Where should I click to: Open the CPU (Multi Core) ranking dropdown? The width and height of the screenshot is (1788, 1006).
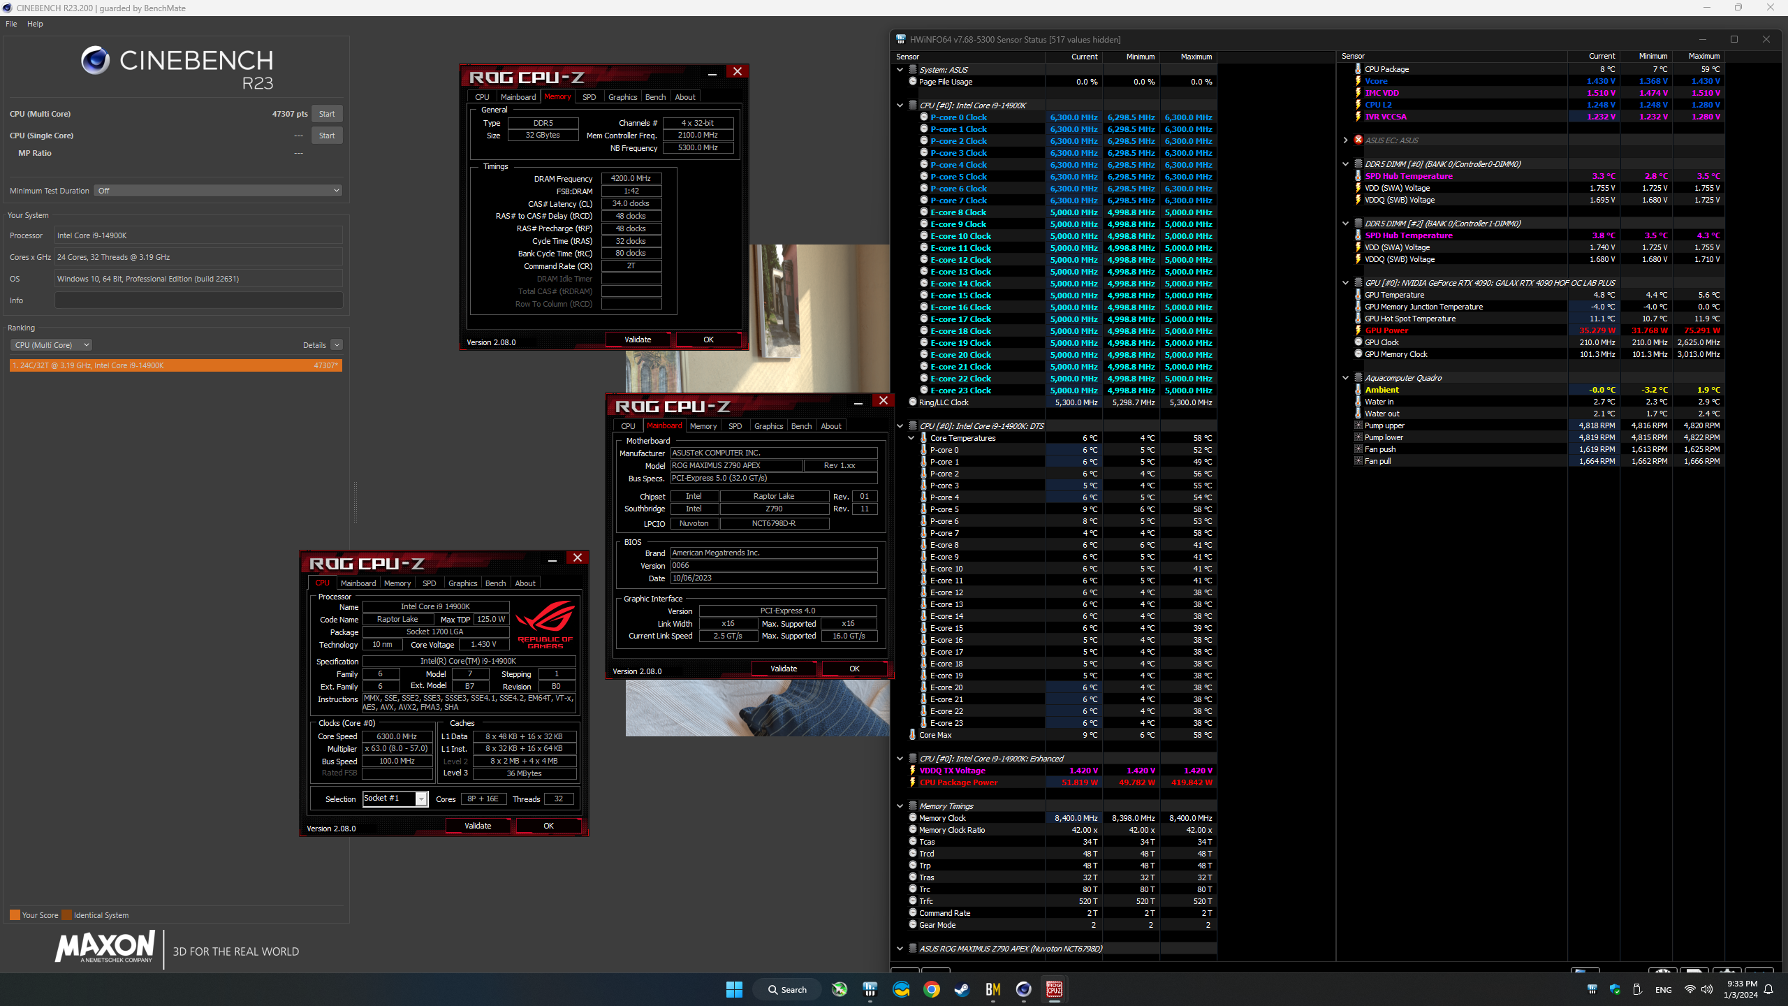click(x=51, y=345)
